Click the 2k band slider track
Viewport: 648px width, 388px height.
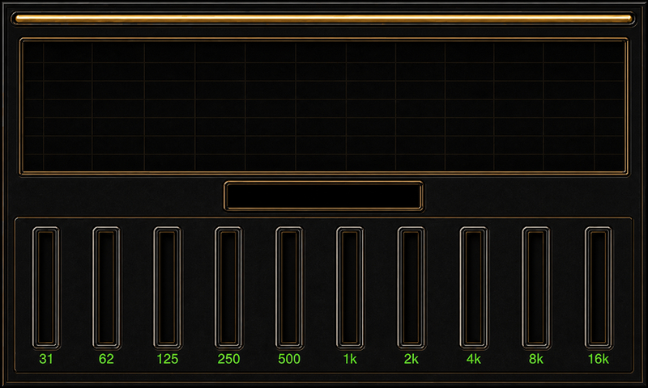coord(411,288)
